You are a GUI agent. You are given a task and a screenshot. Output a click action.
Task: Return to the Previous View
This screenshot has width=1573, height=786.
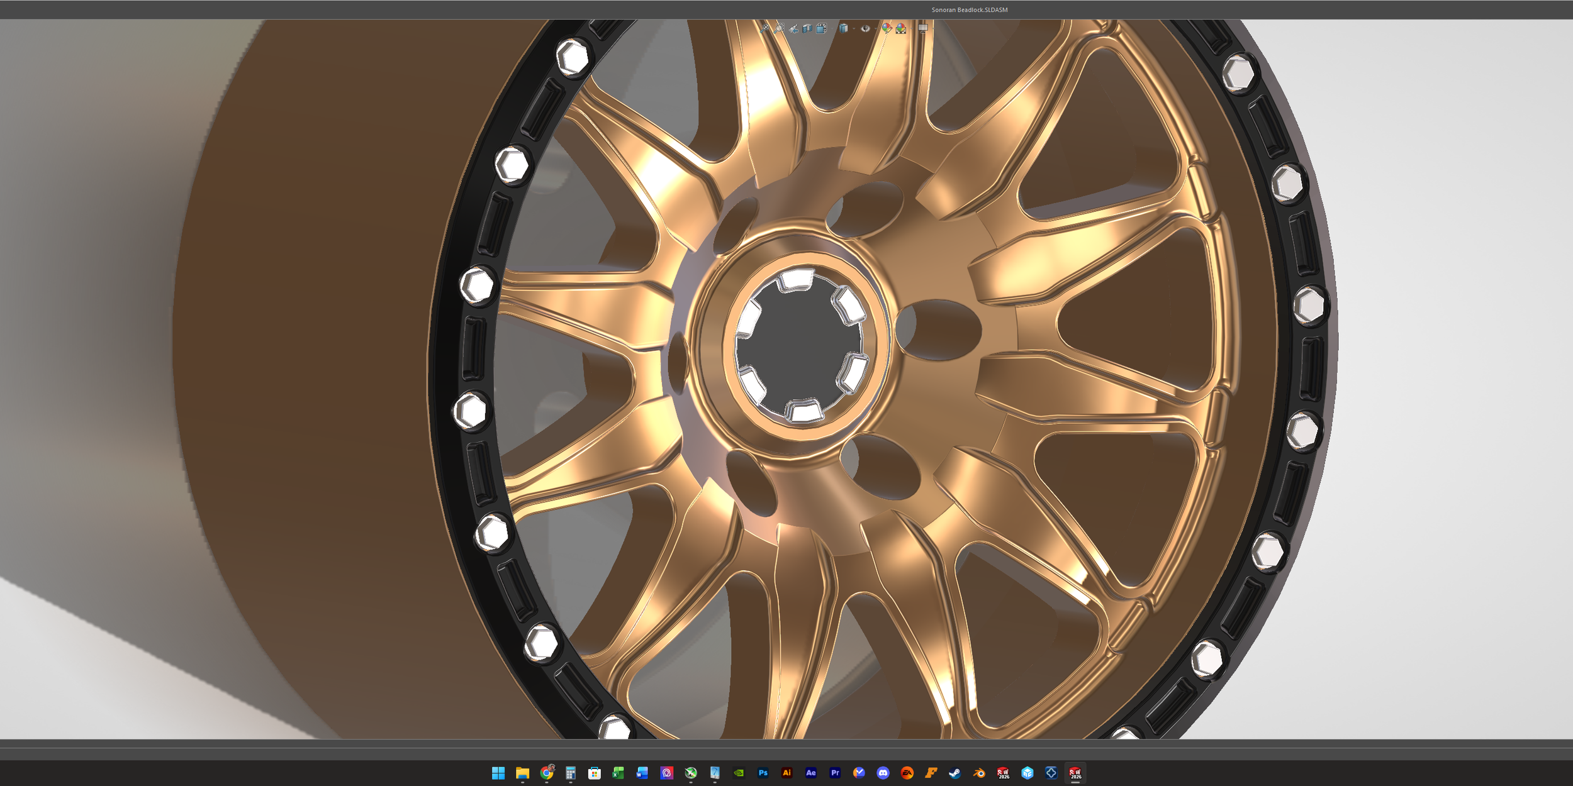(x=793, y=28)
